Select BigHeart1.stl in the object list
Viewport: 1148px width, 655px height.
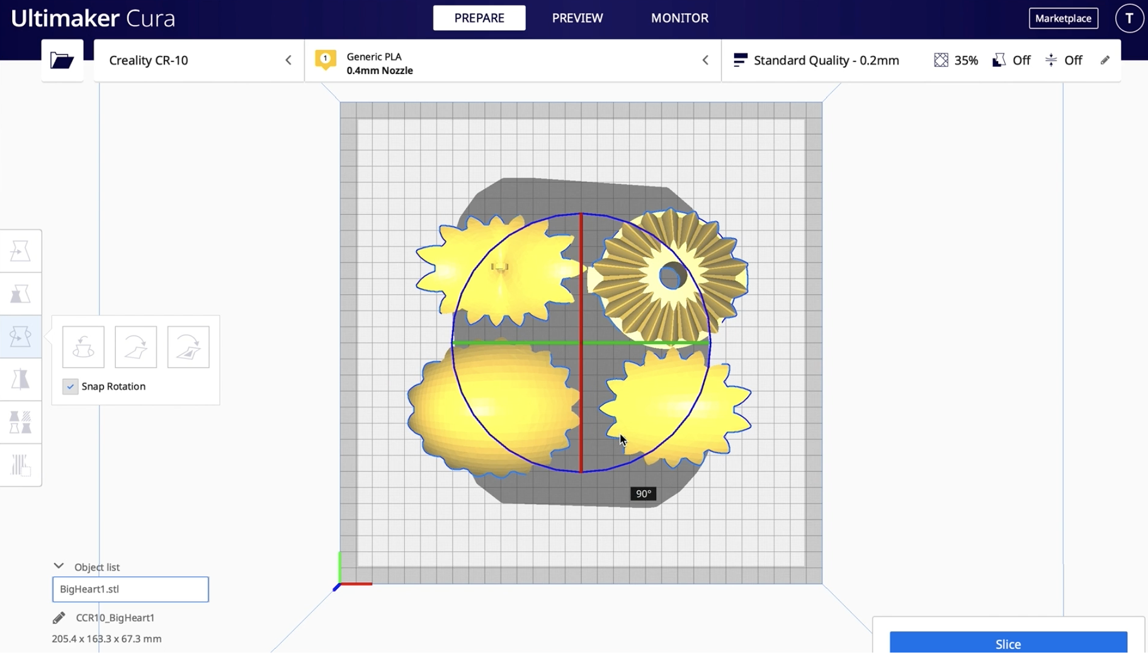pos(130,589)
